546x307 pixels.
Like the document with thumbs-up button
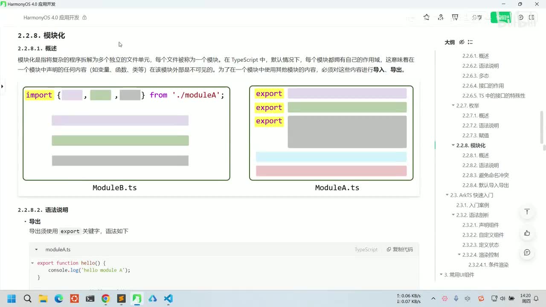pos(527,233)
